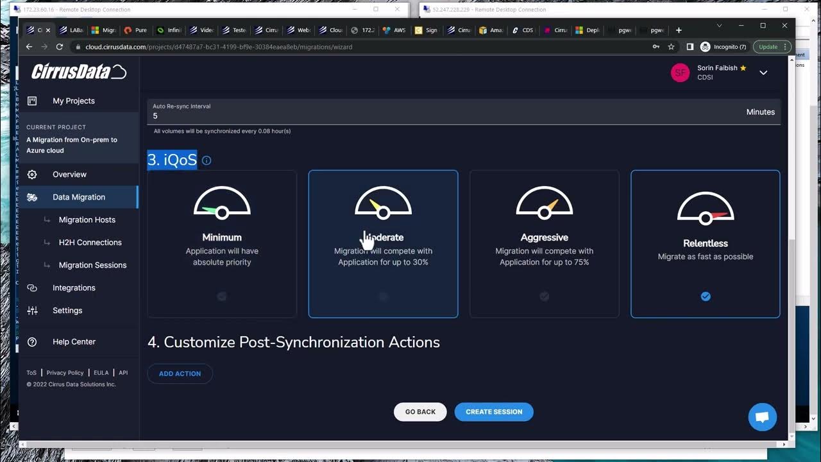Viewport: 821px width, 462px height.
Task: Click the Minimum gauge icon
Action: pos(222,203)
